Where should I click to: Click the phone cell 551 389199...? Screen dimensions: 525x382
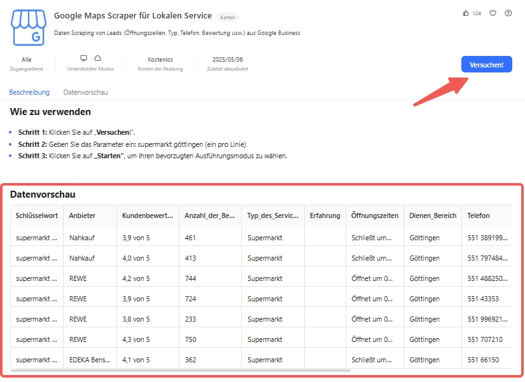pyautogui.click(x=487, y=238)
